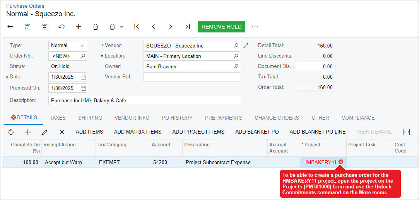
Task: Switch to the Taxes tab
Action: pyautogui.click(x=58, y=118)
